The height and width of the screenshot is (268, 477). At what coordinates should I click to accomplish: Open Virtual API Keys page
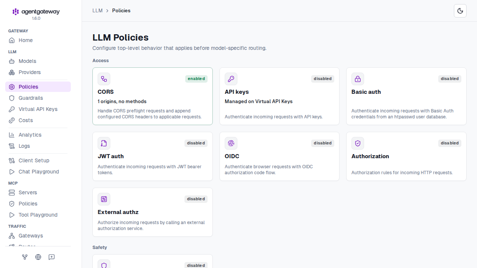38,109
